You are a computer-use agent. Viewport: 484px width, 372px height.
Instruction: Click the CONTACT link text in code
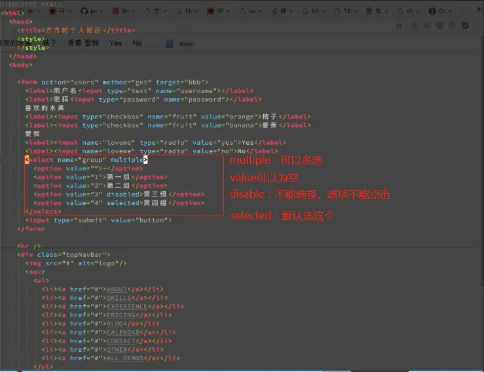(x=121, y=341)
